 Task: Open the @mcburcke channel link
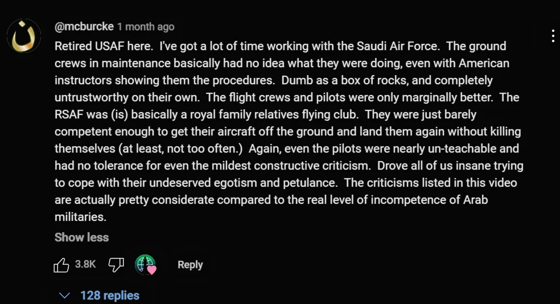84,27
